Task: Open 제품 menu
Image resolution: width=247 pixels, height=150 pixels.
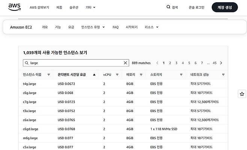Action: coord(59,7)
